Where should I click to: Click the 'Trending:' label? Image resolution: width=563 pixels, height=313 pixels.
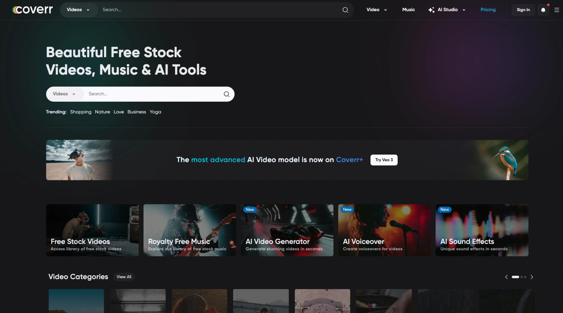point(56,112)
